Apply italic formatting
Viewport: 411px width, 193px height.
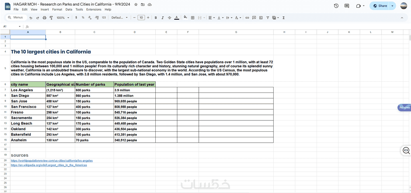pyautogui.click(x=163, y=18)
